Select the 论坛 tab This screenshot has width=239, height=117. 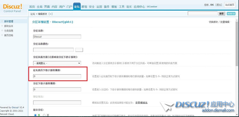(x=77, y=7)
